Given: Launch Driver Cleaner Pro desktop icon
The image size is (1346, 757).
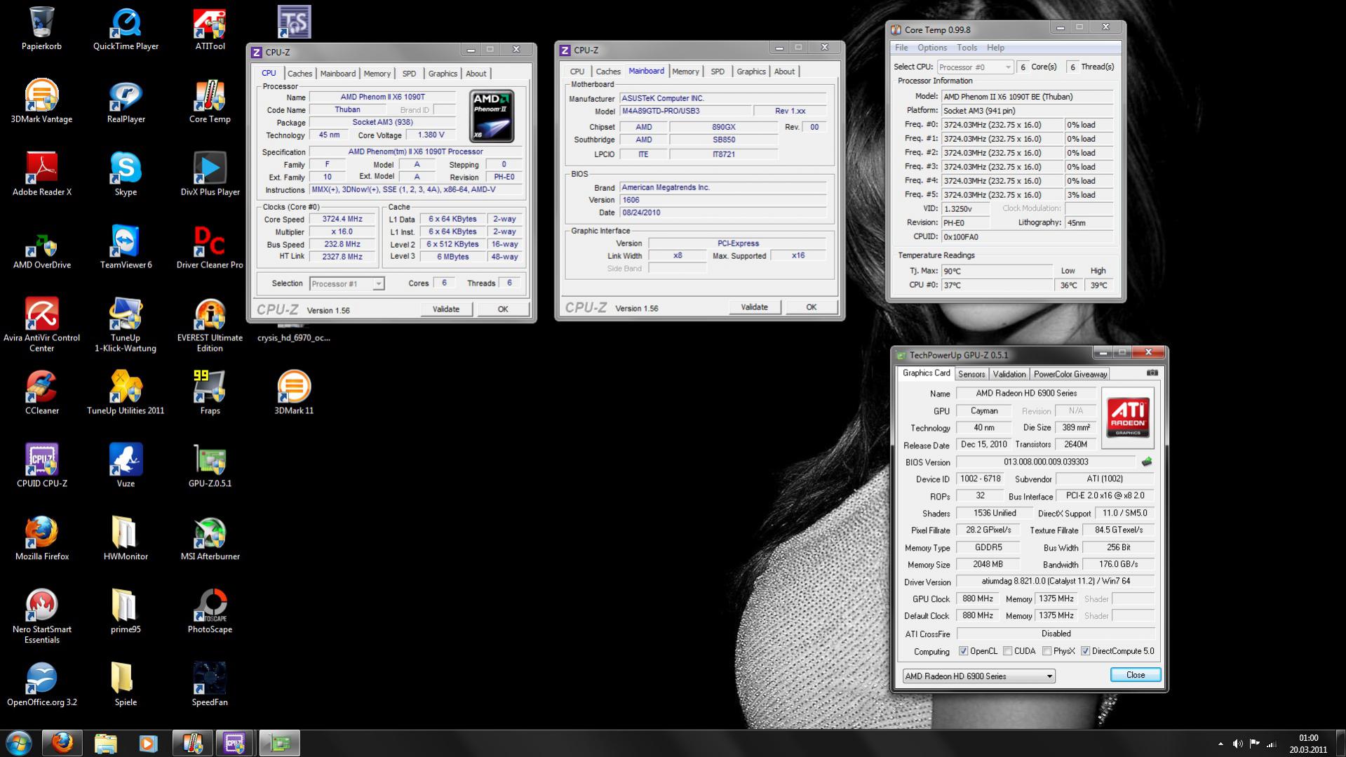Looking at the screenshot, I should tap(210, 247).
